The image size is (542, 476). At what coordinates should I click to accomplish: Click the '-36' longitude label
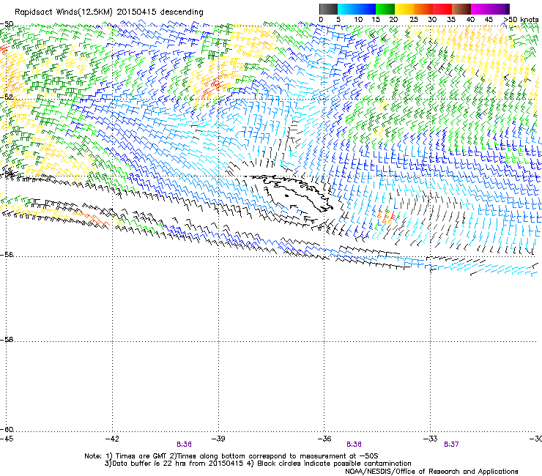click(x=324, y=439)
